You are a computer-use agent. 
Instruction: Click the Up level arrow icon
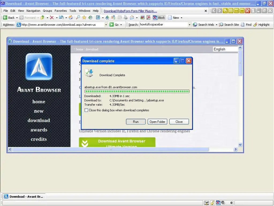coord(43,17)
